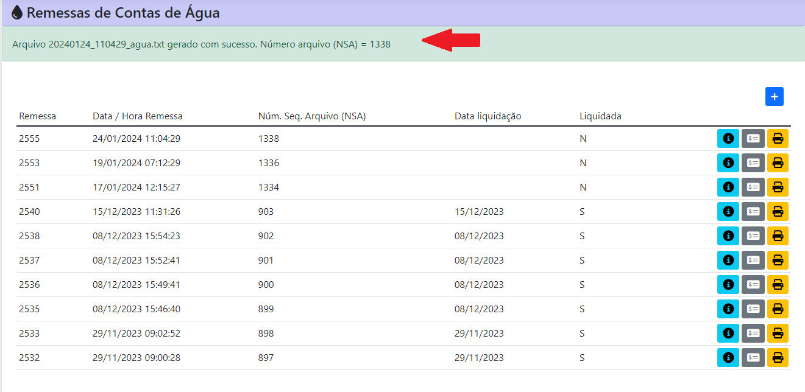Show info for remessa 2551
Screen dimensions: 805x392
pyautogui.click(x=728, y=187)
